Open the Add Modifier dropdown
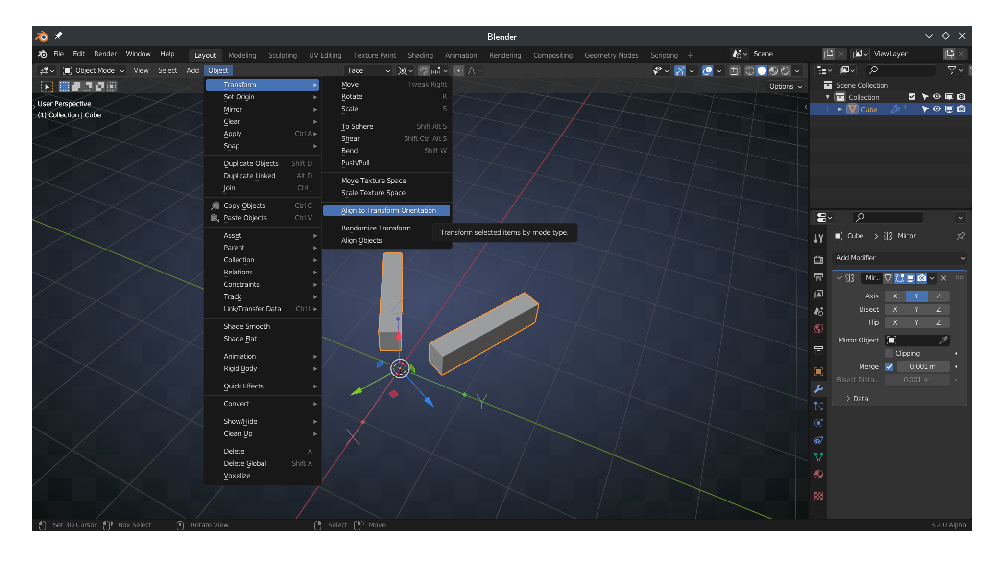 [x=900, y=258]
